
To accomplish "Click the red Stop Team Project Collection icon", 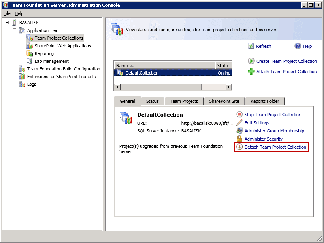I will (x=239, y=115).
